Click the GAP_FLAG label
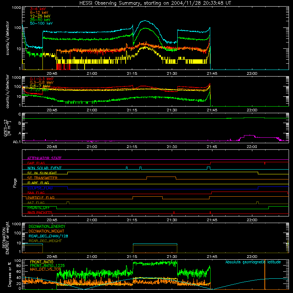The width and height of the screenshot is (293, 293). [x=36, y=163]
